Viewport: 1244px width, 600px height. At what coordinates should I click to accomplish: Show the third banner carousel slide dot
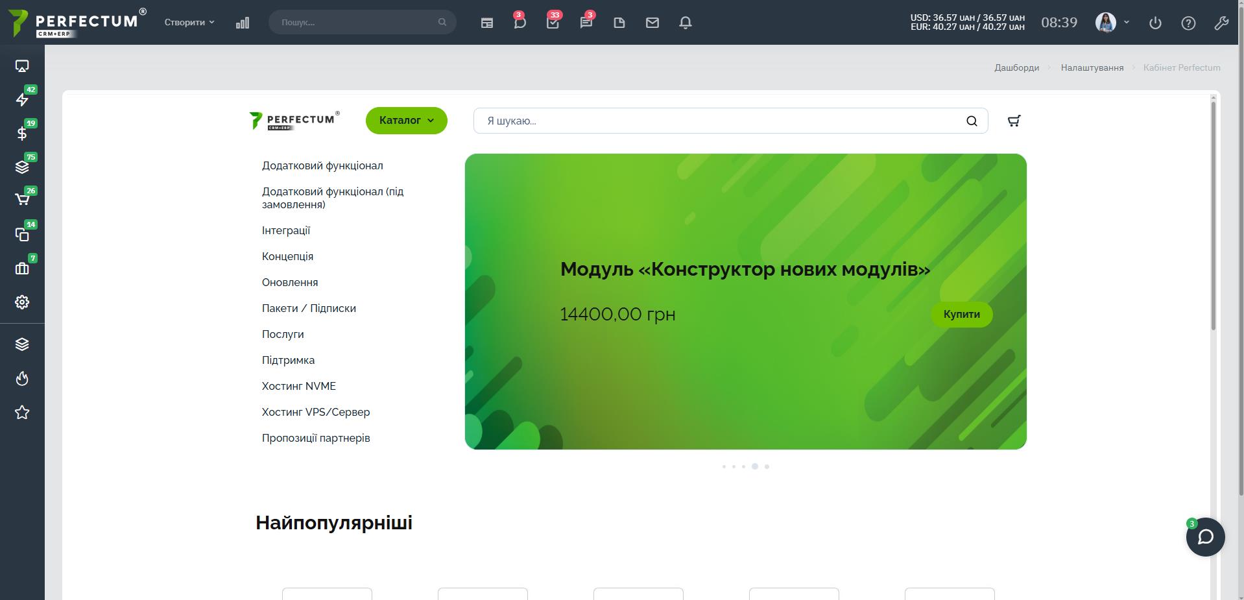[x=743, y=466]
